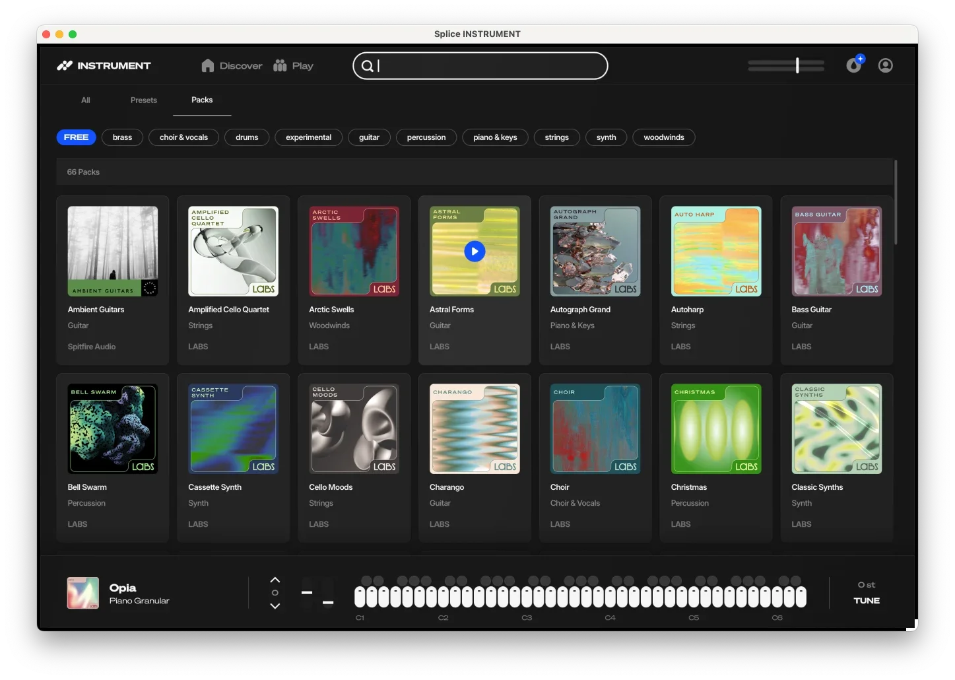Open the credits plus badge icon

coord(855,64)
